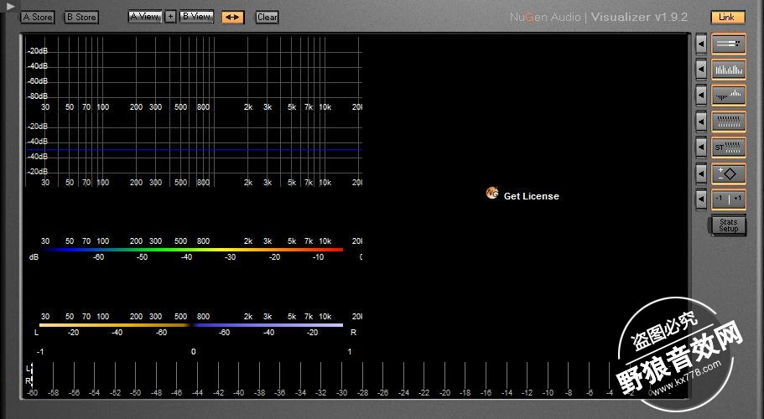Expand the arrow beside the difference spectrum view
Image resolution: width=764 pixels, height=419 pixels.
pyautogui.click(x=700, y=96)
